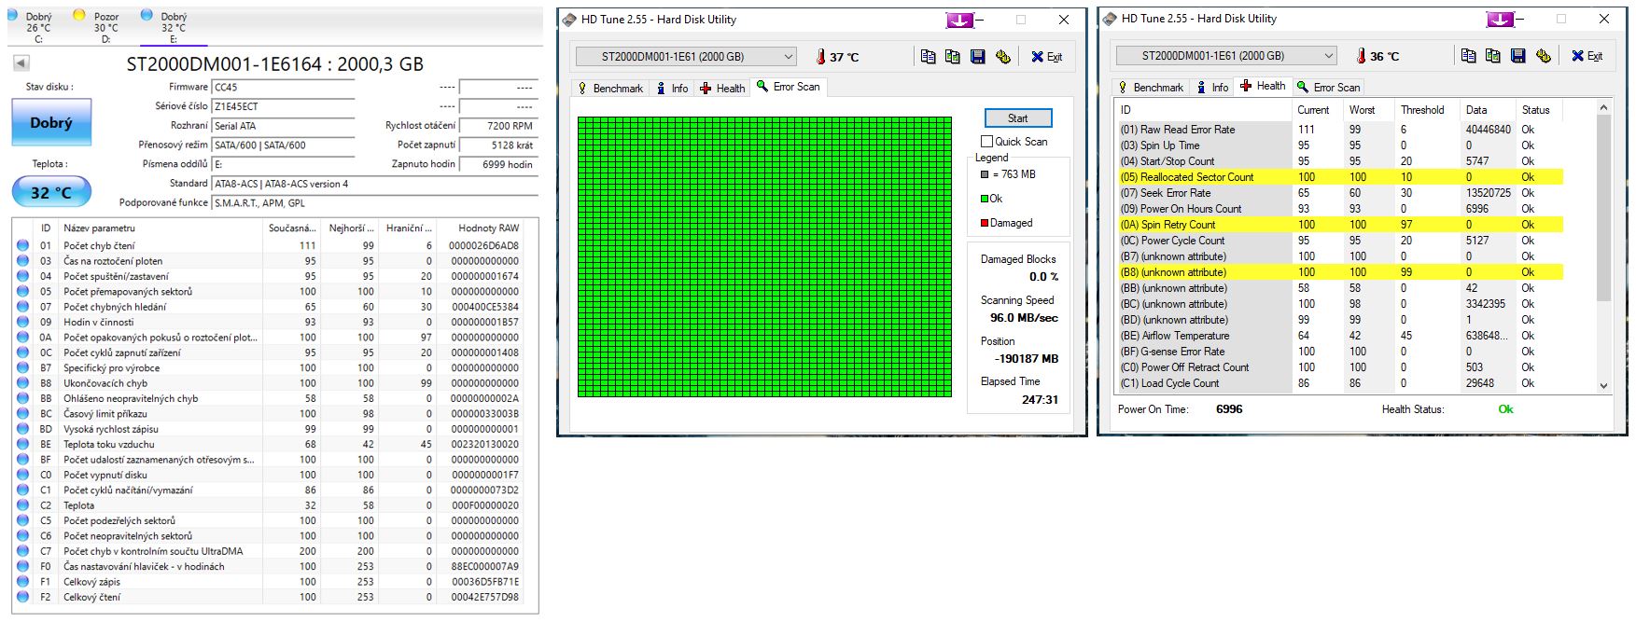Click the scroll down arrow in Health list

click(1603, 385)
